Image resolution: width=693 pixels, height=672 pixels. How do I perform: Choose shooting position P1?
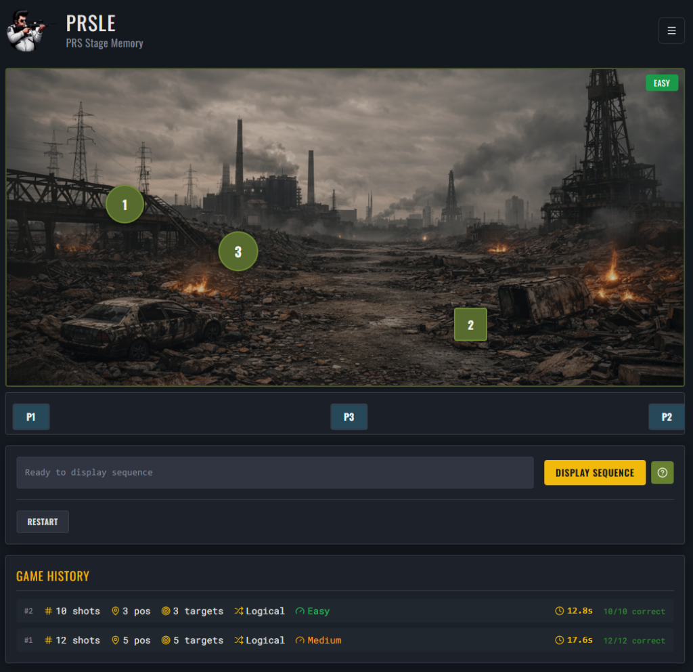tap(31, 417)
